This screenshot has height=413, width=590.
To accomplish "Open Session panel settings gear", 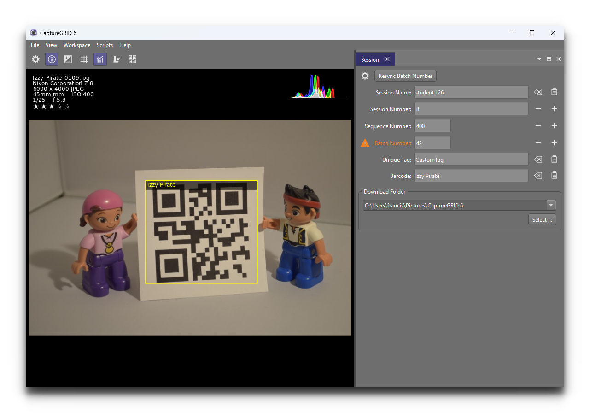I will (365, 76).
